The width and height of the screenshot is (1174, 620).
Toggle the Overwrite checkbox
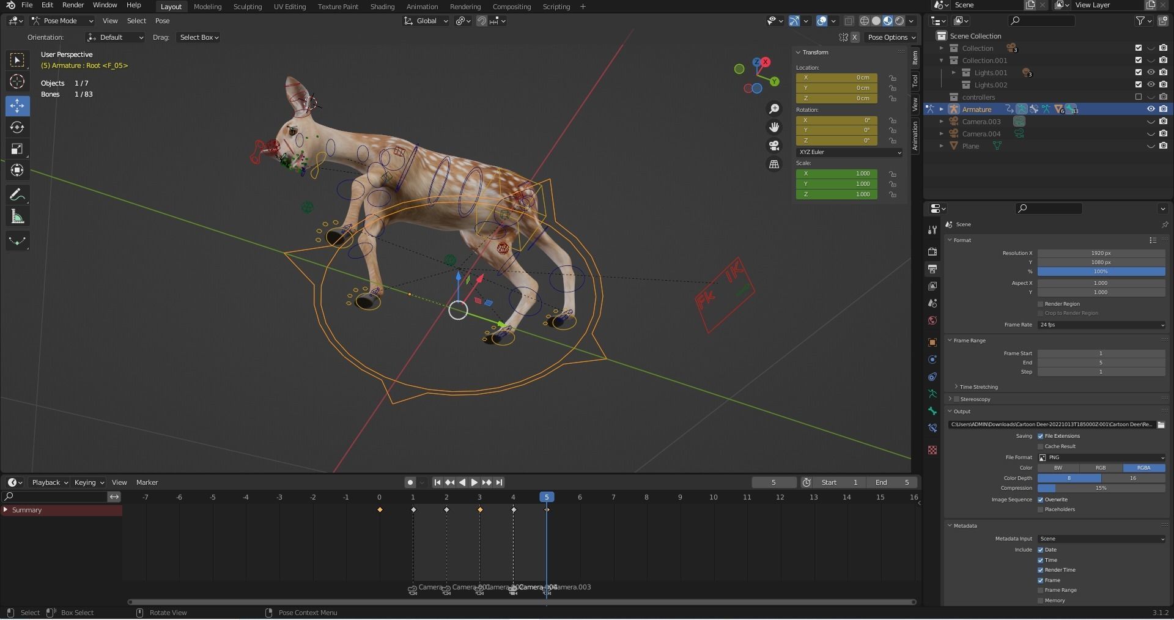tap(1041, 500)
